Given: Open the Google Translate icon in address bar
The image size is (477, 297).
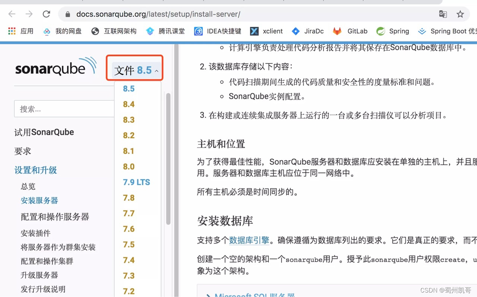Looking at the screenshot, I should click(x=443, y=14).
